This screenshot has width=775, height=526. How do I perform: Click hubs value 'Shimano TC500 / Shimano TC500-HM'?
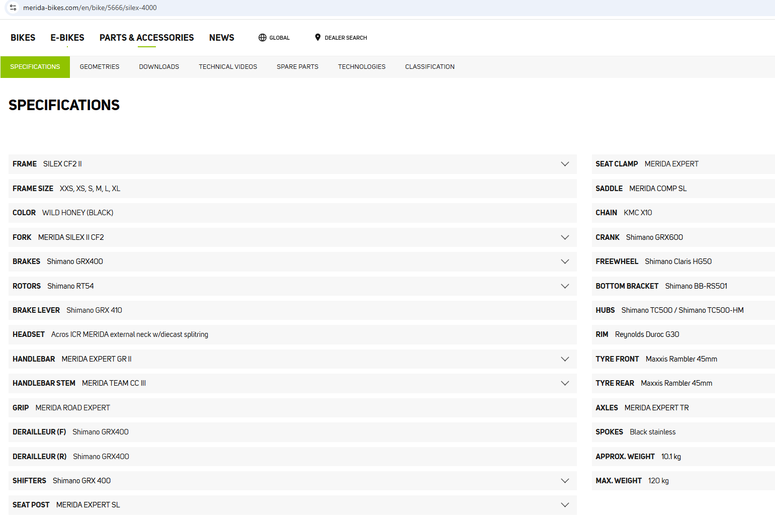coord(682,310)
